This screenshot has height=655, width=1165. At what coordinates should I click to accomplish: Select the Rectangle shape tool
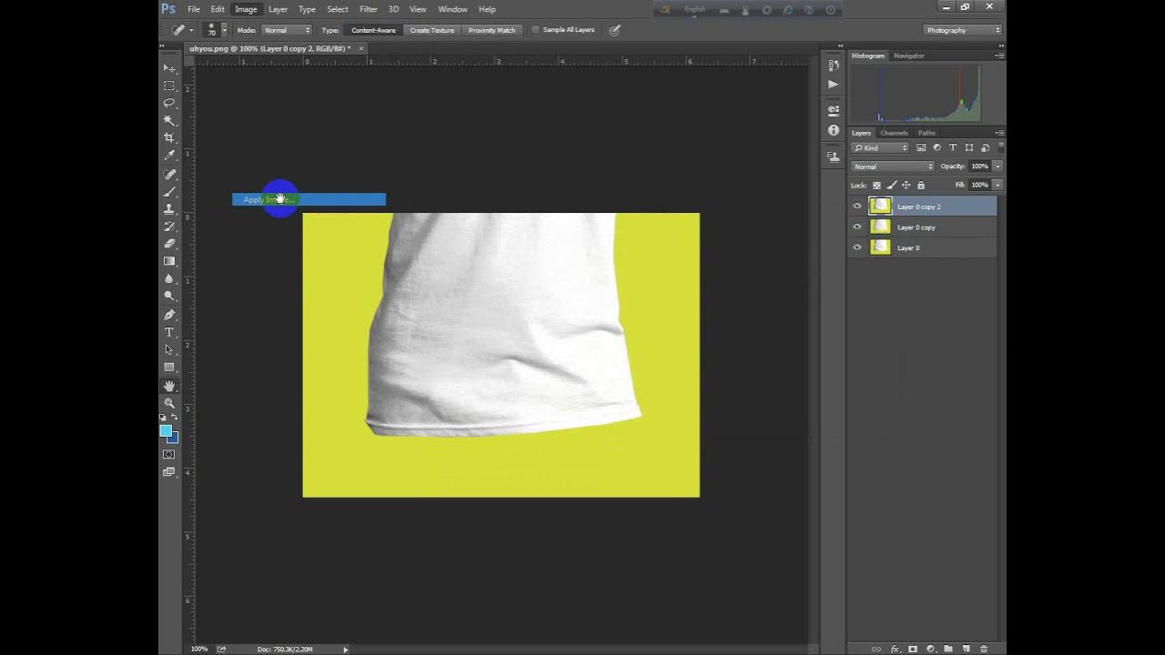tap(169, 367)
